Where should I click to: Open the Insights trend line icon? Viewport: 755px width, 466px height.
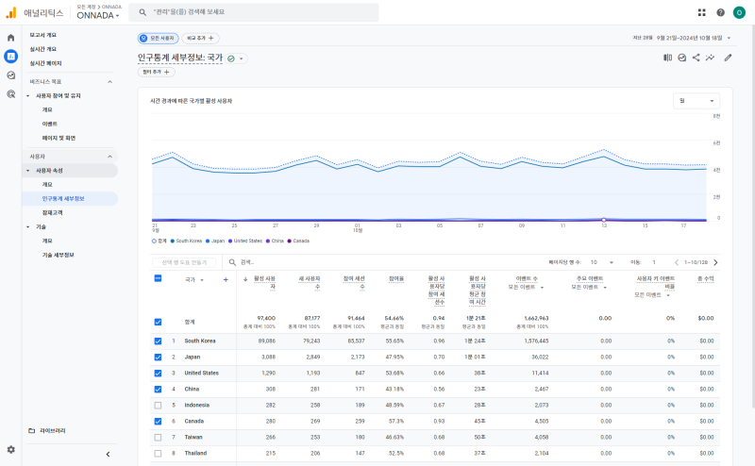(710, 58)
